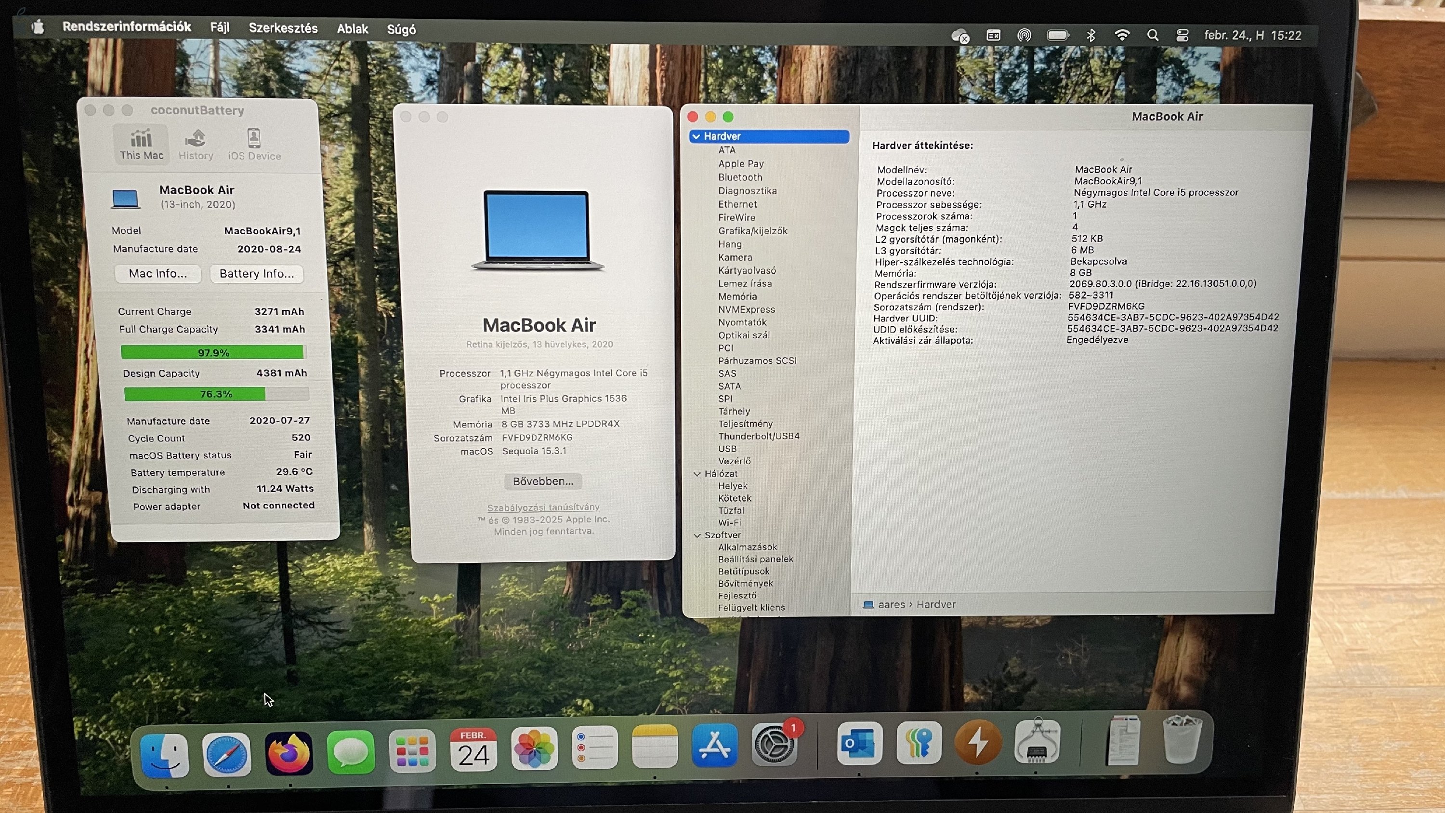Launch Safari from the Dock
The height and width of the screenshot is (813, 1445).
[x=226, y=755]
